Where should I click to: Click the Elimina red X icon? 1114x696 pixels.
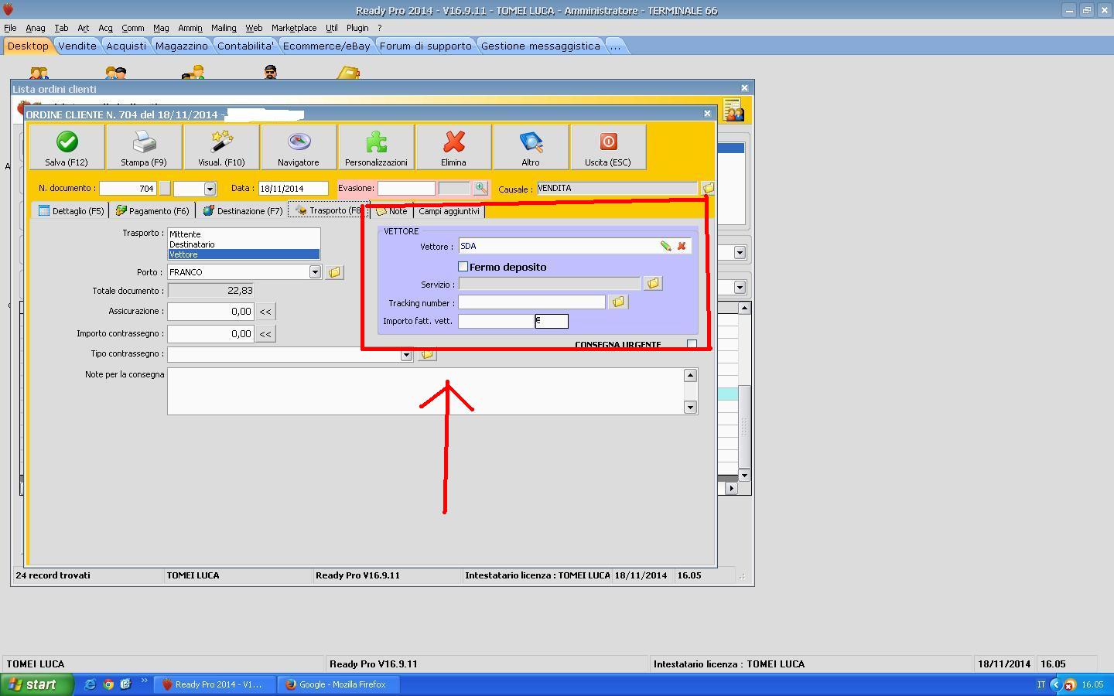[453, 143]
